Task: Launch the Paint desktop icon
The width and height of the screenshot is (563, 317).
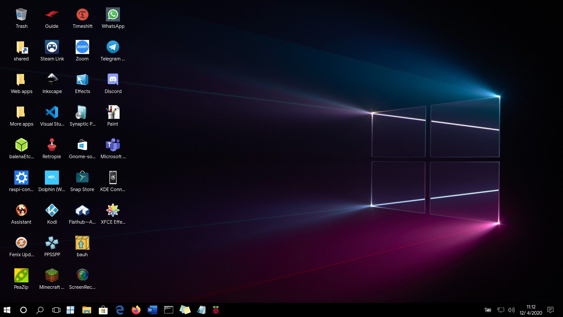Action: coord(113,112)
